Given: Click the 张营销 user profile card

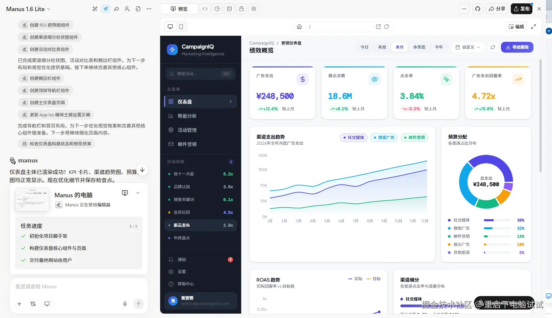Looking at the screenshot, I should pos(201,300).
